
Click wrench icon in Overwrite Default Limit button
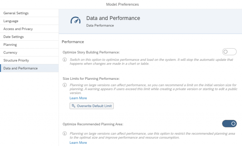pos(73,106)
